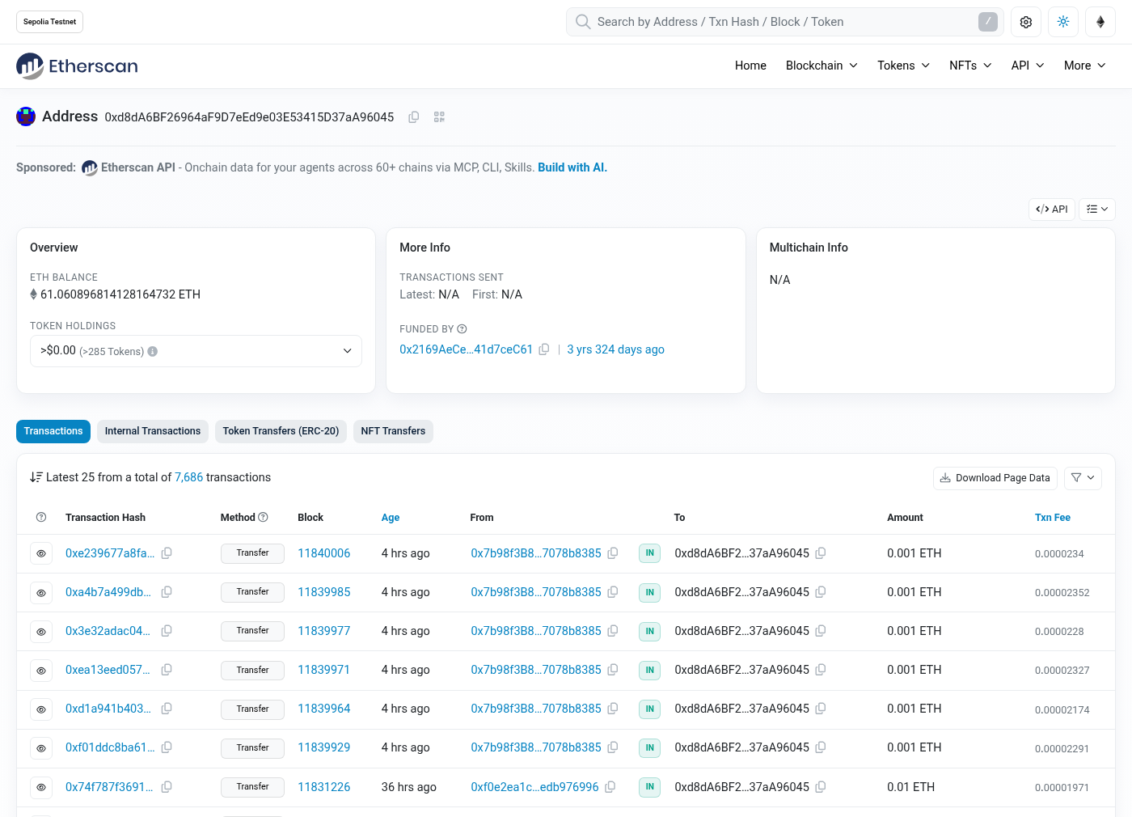This screenshot has width=1132, height=817.
Task: Copy the address 0xd8dA6BF2...96045 in the page header
Action: click(413, 117)
